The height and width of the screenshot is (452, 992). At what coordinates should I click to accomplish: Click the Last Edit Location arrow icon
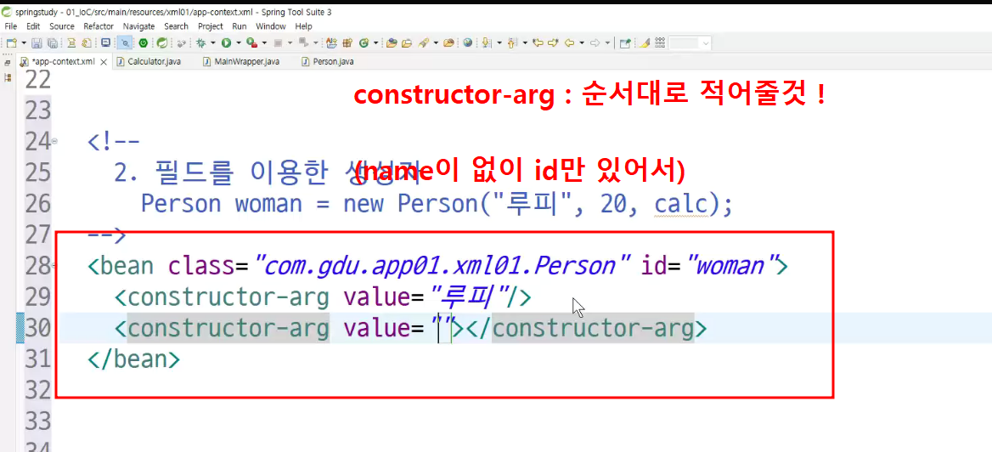pos(538,43)
